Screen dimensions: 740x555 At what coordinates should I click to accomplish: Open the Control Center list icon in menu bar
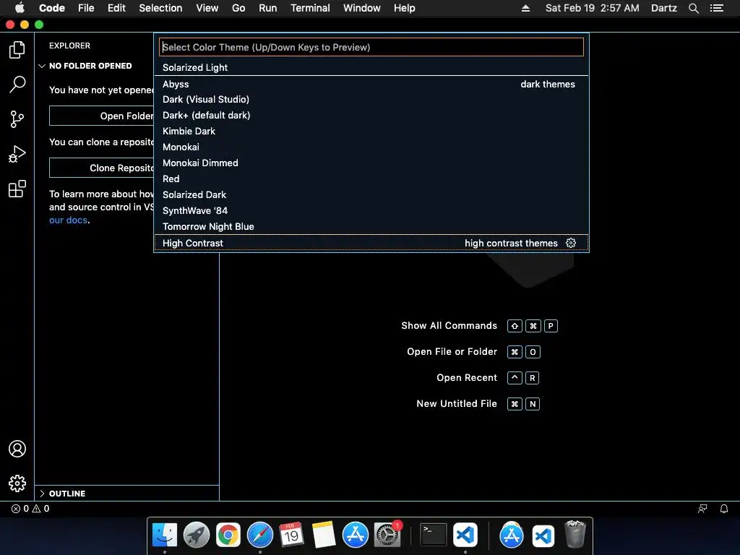click(717, 8)
